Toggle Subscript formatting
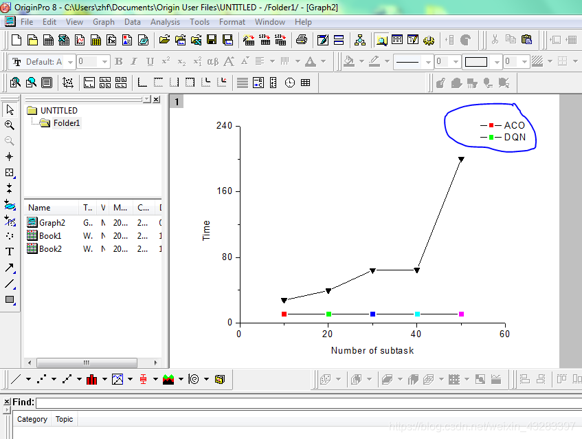582x439 pixels. (181, 61)
